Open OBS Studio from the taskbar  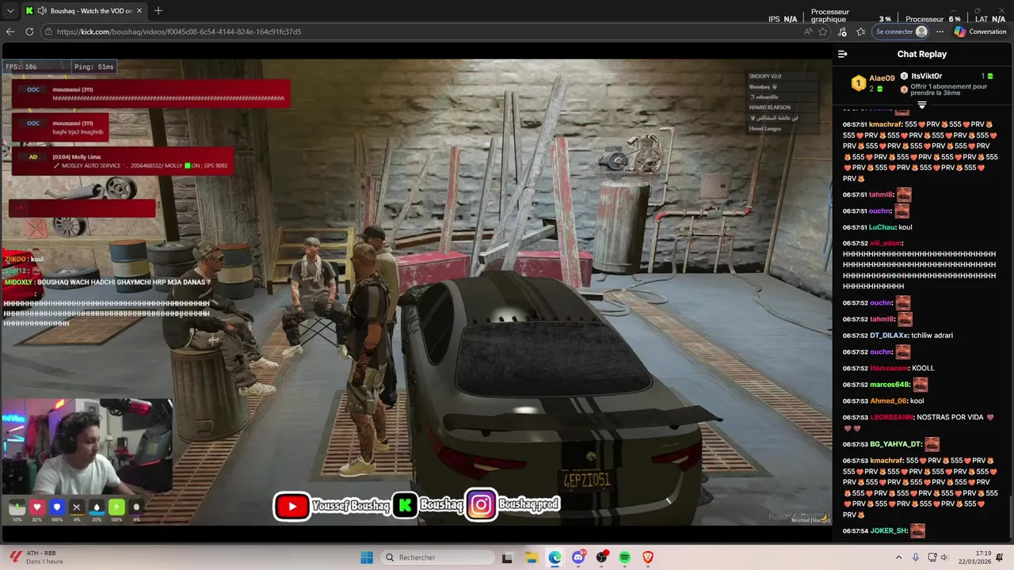click(601, 557)
